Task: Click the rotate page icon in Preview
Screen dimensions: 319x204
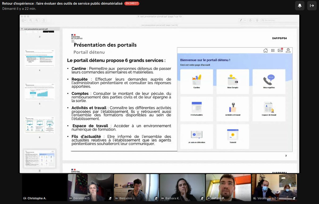Action: click(x=250, y=20)
